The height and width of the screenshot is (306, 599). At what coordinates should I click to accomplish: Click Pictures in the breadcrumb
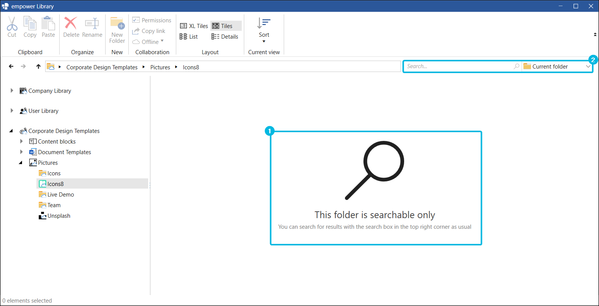160,67
